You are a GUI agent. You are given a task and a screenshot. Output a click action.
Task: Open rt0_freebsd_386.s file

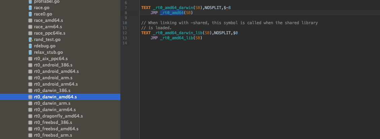click(x=53, y=122)
